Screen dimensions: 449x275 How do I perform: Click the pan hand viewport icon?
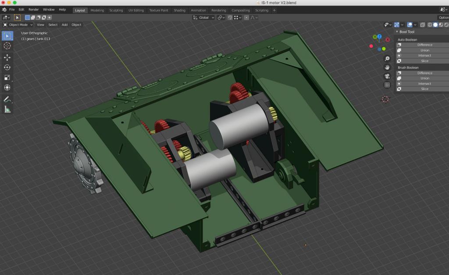pyautogui.click(x=387, y=67)
